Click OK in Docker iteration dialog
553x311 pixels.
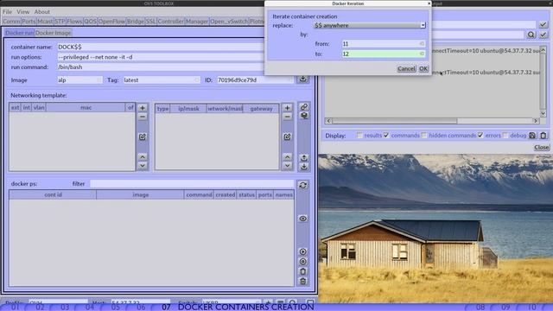coord(423,69)
